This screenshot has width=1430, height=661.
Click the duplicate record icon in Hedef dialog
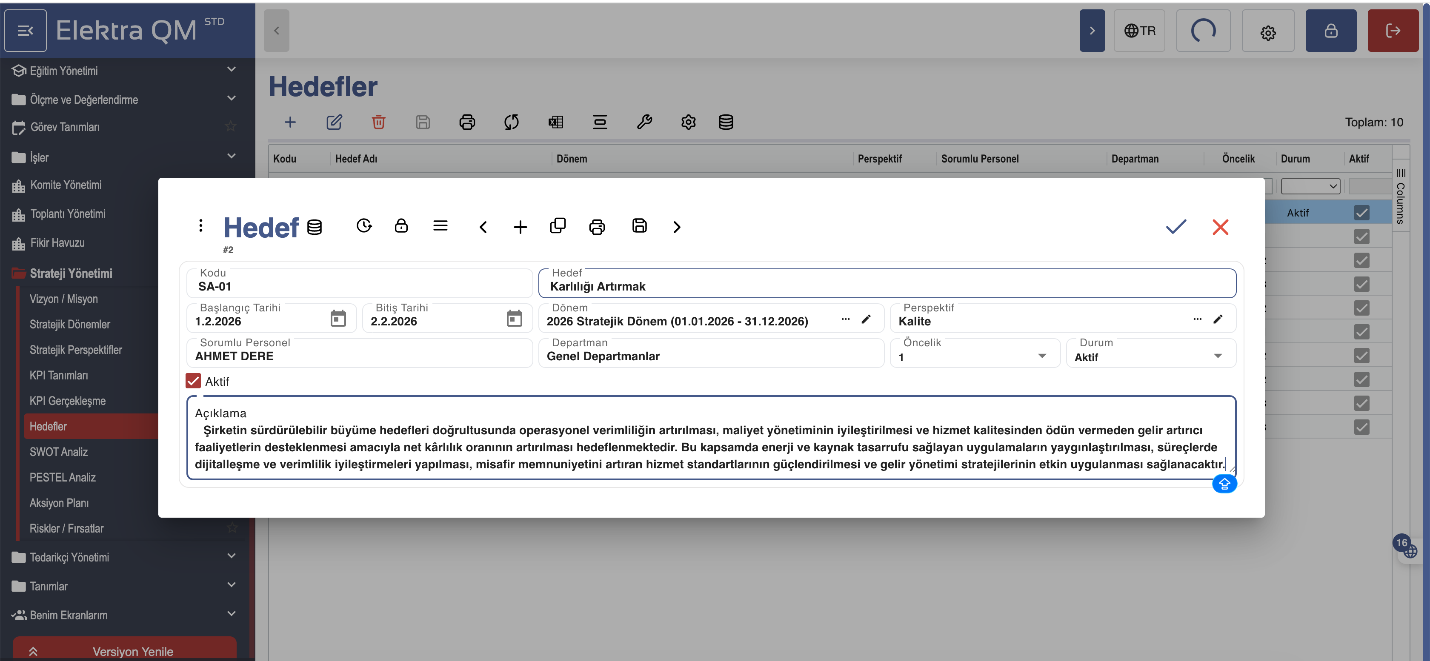pyautogui.click(x=558, y=226)
